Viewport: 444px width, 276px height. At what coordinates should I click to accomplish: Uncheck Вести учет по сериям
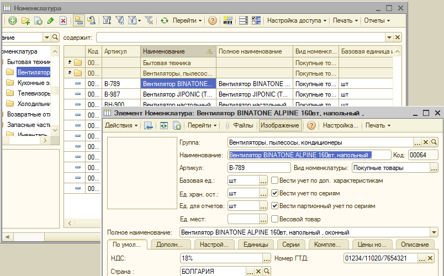(274, 193)
